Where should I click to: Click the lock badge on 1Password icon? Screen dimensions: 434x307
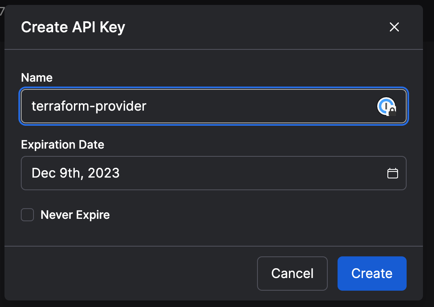point(392,111)
